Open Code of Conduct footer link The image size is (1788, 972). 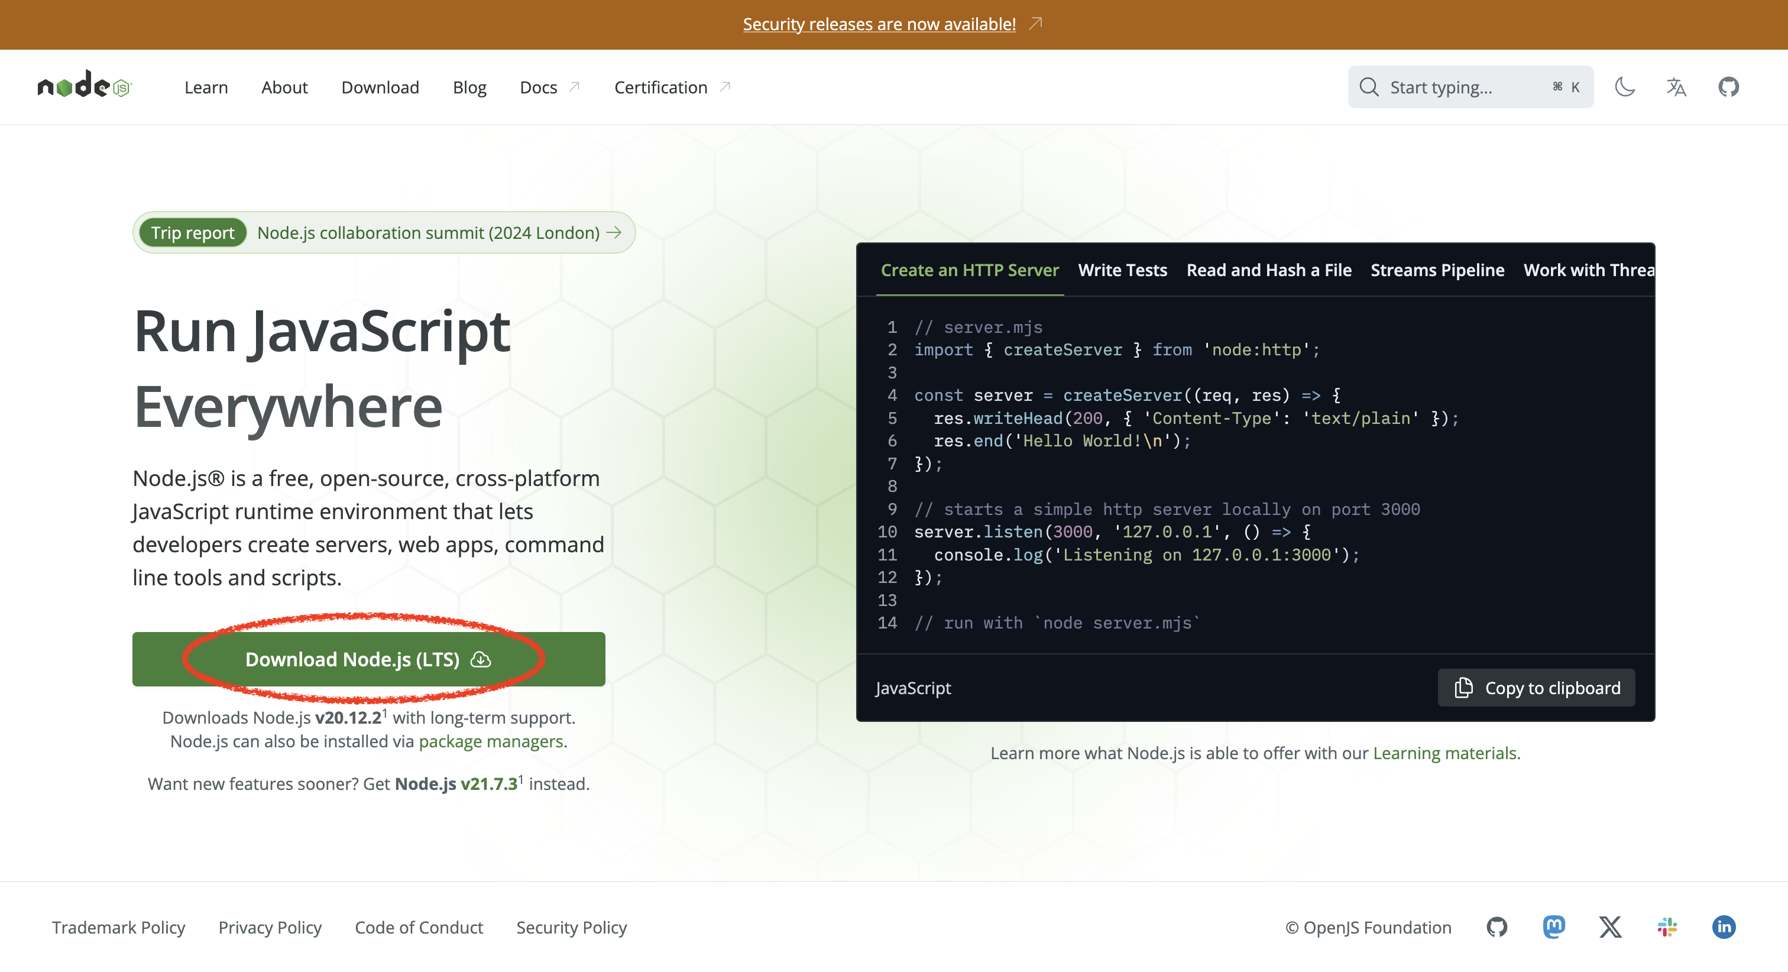pos(419,928)
